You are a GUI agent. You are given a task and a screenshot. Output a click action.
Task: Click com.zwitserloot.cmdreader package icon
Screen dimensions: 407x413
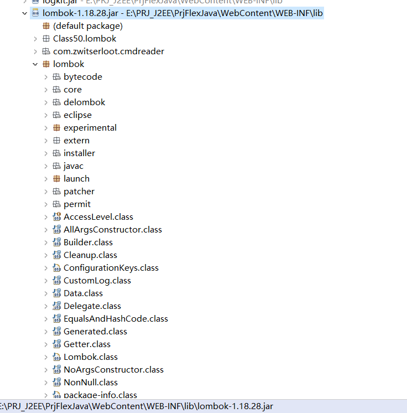(x=46, y=51)
